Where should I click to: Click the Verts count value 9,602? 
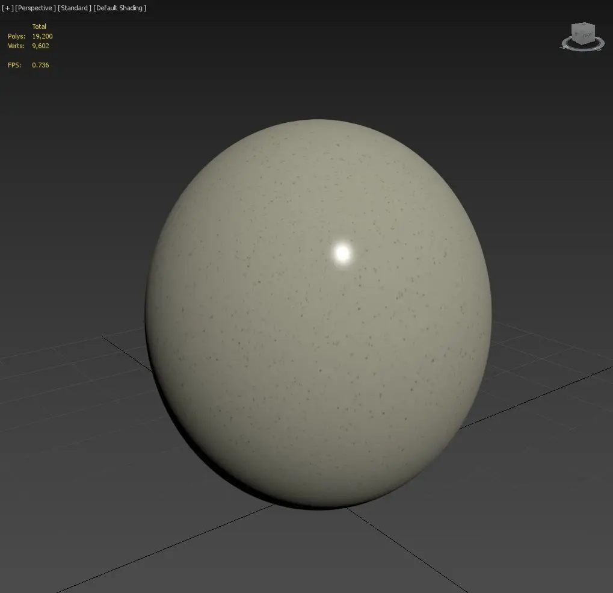[x=41, y=46]
